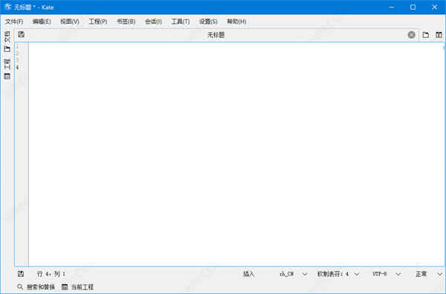This screenshot has height=294, width=446.
Task: Open the 书签(B) menu
Action: [x=126, y=22]
